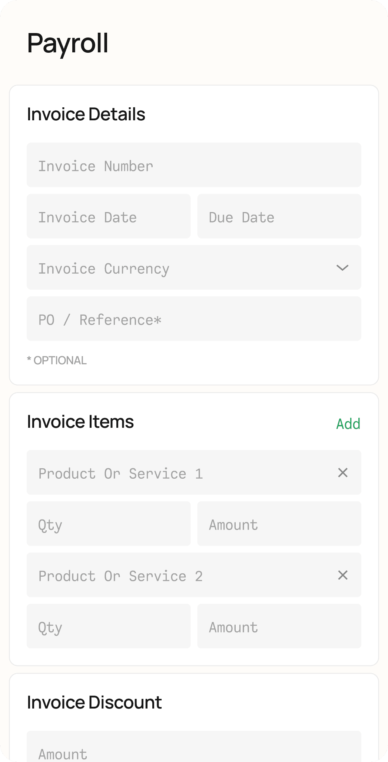Screen dimensions: 388x762
Task: Click Add to insert an invoice item
Action: tap(348, 424)
